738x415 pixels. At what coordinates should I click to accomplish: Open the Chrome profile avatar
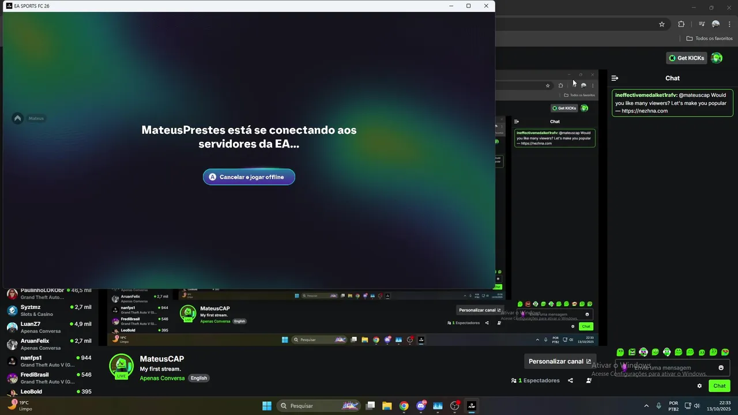coord(716,24)
